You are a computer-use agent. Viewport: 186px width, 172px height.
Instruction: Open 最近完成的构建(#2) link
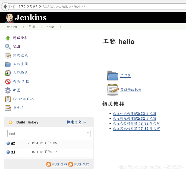(x=136, y=129)
